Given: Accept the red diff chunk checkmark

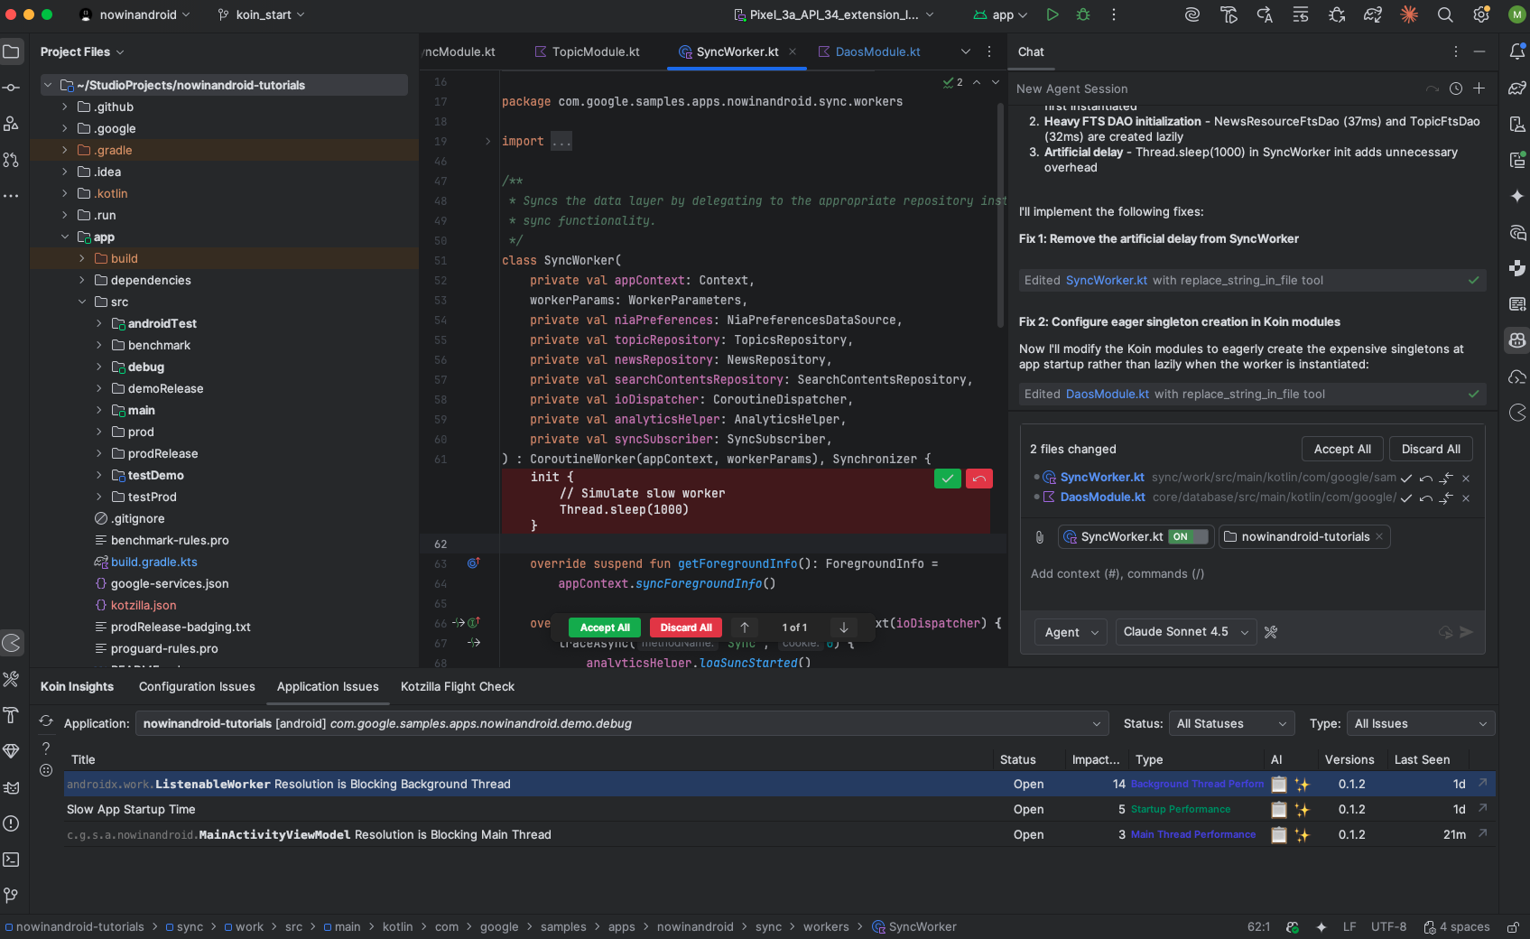Looking at the screenshot, I should [947, 479].
